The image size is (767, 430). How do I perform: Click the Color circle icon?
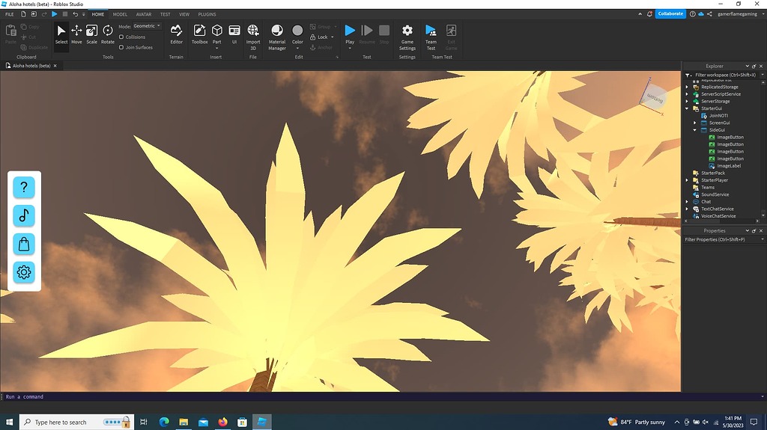pos(297,31)
